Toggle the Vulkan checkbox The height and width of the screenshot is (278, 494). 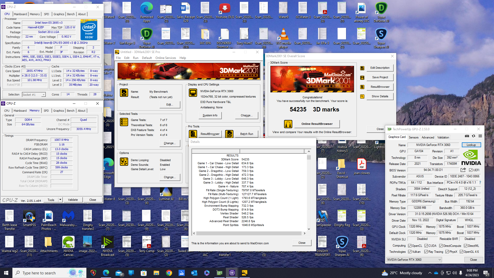[410, 252]
